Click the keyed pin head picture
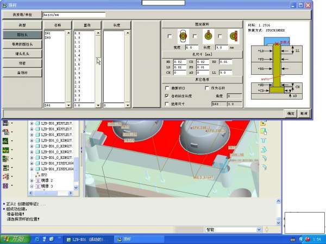The image size is (326, 244). (x=208, y=36)
